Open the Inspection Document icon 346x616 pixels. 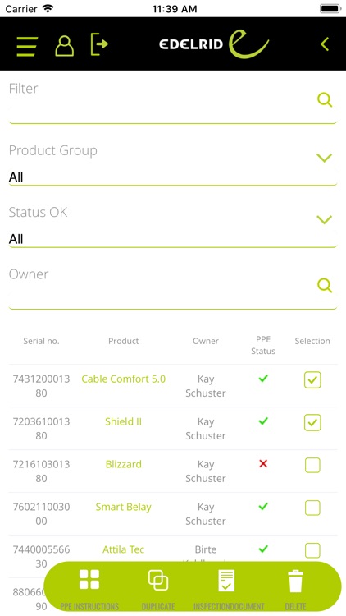tap(228, 589)
